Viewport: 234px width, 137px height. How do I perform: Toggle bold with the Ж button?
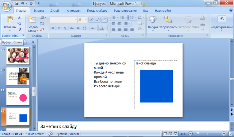tap(53, 28)
